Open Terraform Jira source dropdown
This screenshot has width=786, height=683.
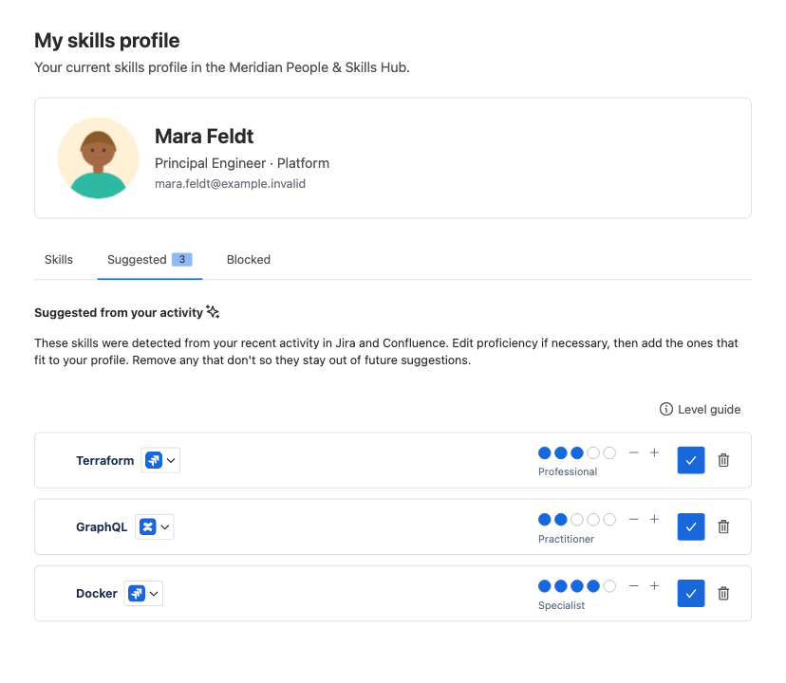160,460
